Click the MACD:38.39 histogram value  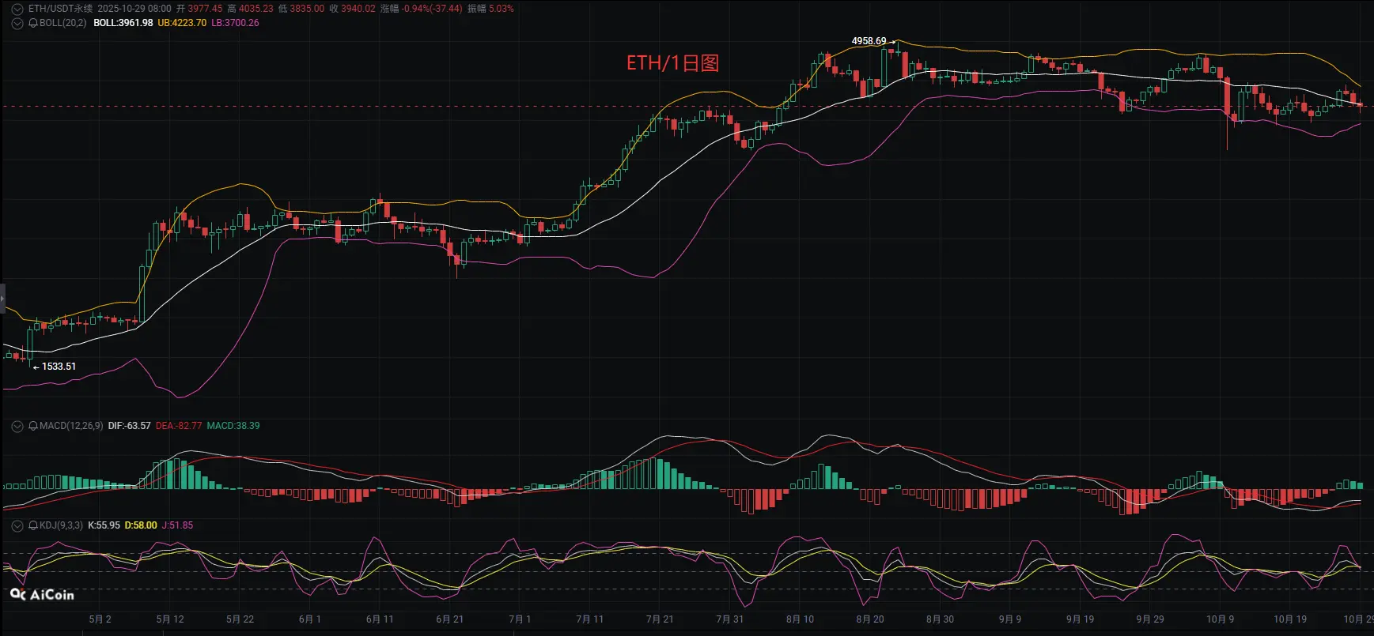point(233,426)
